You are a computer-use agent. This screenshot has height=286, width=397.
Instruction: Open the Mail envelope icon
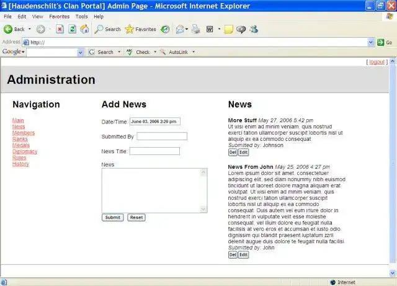[x=180, y=29]
